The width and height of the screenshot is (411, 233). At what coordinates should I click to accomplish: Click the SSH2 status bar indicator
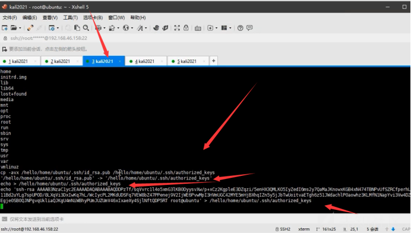coord(283,229)
